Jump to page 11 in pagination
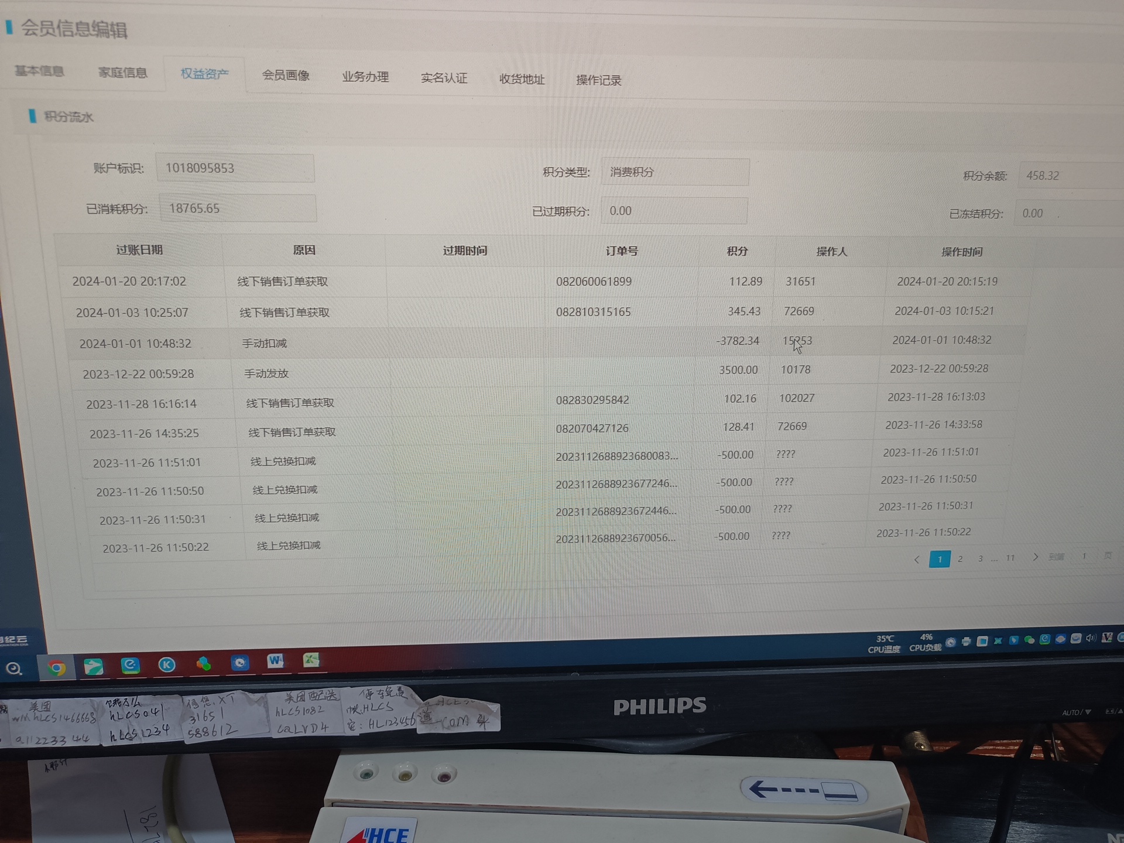 coord(1010,558)
